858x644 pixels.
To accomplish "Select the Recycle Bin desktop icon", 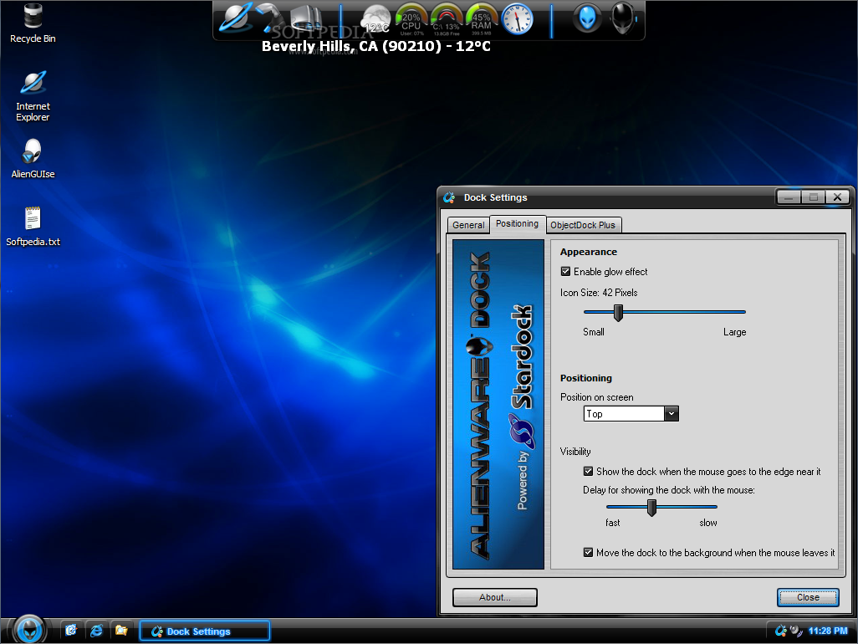I will 33,23.
